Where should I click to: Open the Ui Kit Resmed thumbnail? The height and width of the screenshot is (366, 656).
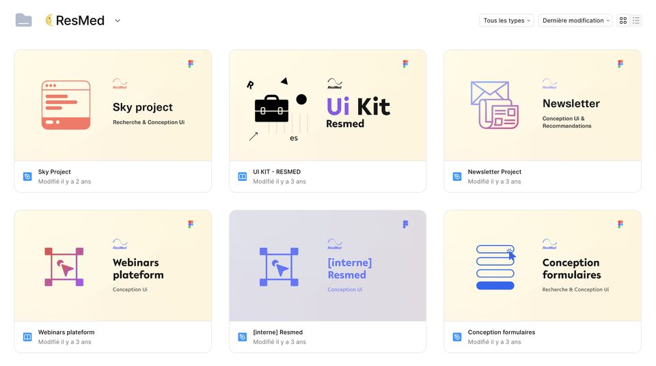coord(327,105)
